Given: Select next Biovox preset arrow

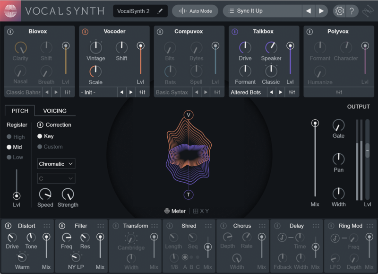Looking at the screenshot, I should point(56,92).
